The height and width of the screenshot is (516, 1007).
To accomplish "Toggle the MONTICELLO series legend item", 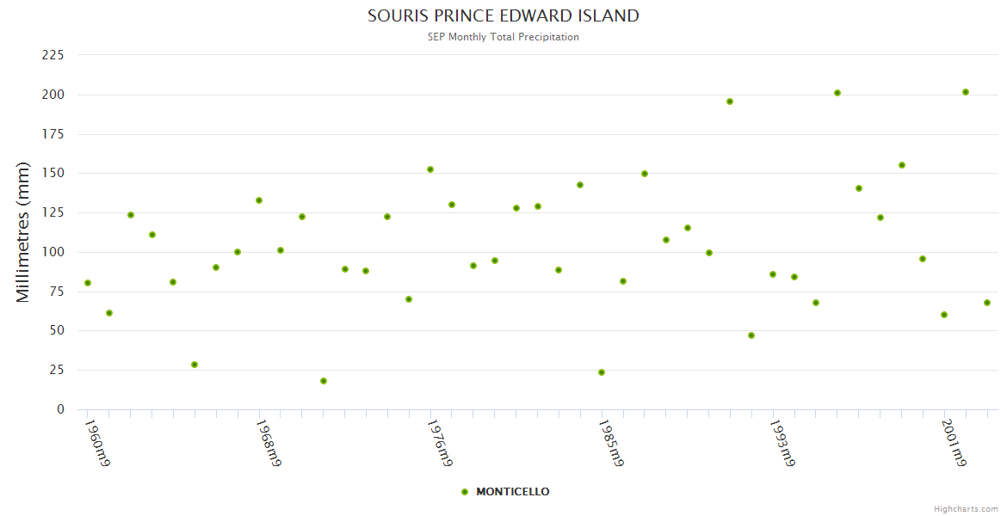I will [512, 492].
